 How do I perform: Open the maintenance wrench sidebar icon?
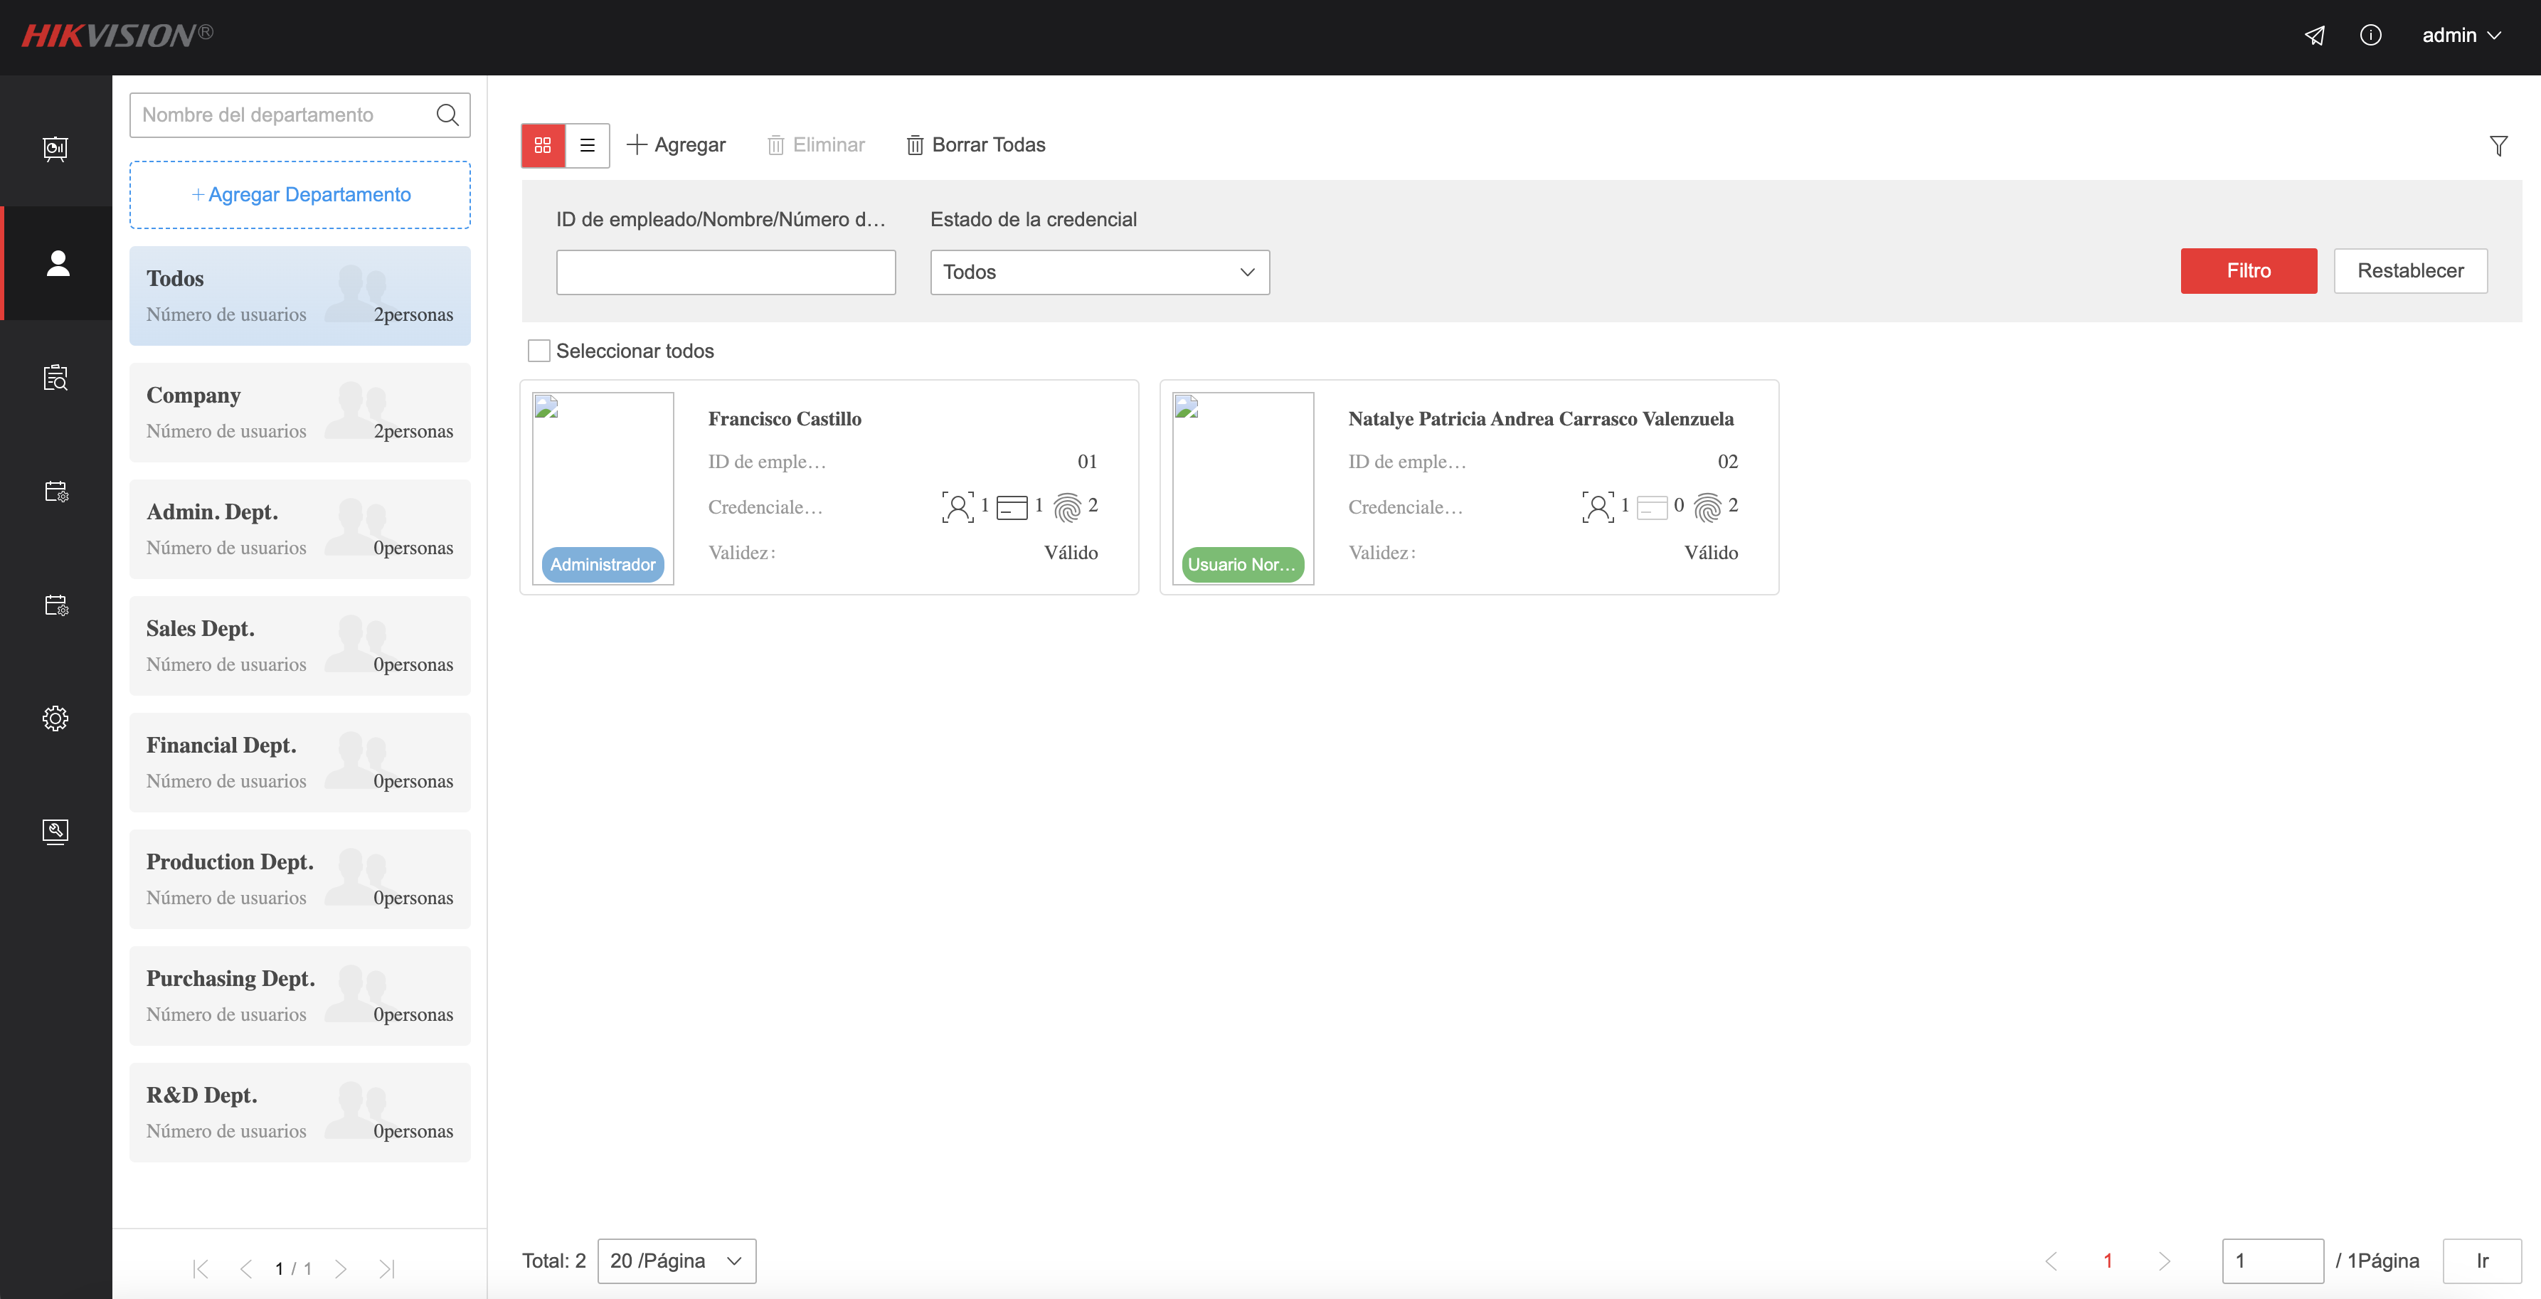(x=55, y=832)
